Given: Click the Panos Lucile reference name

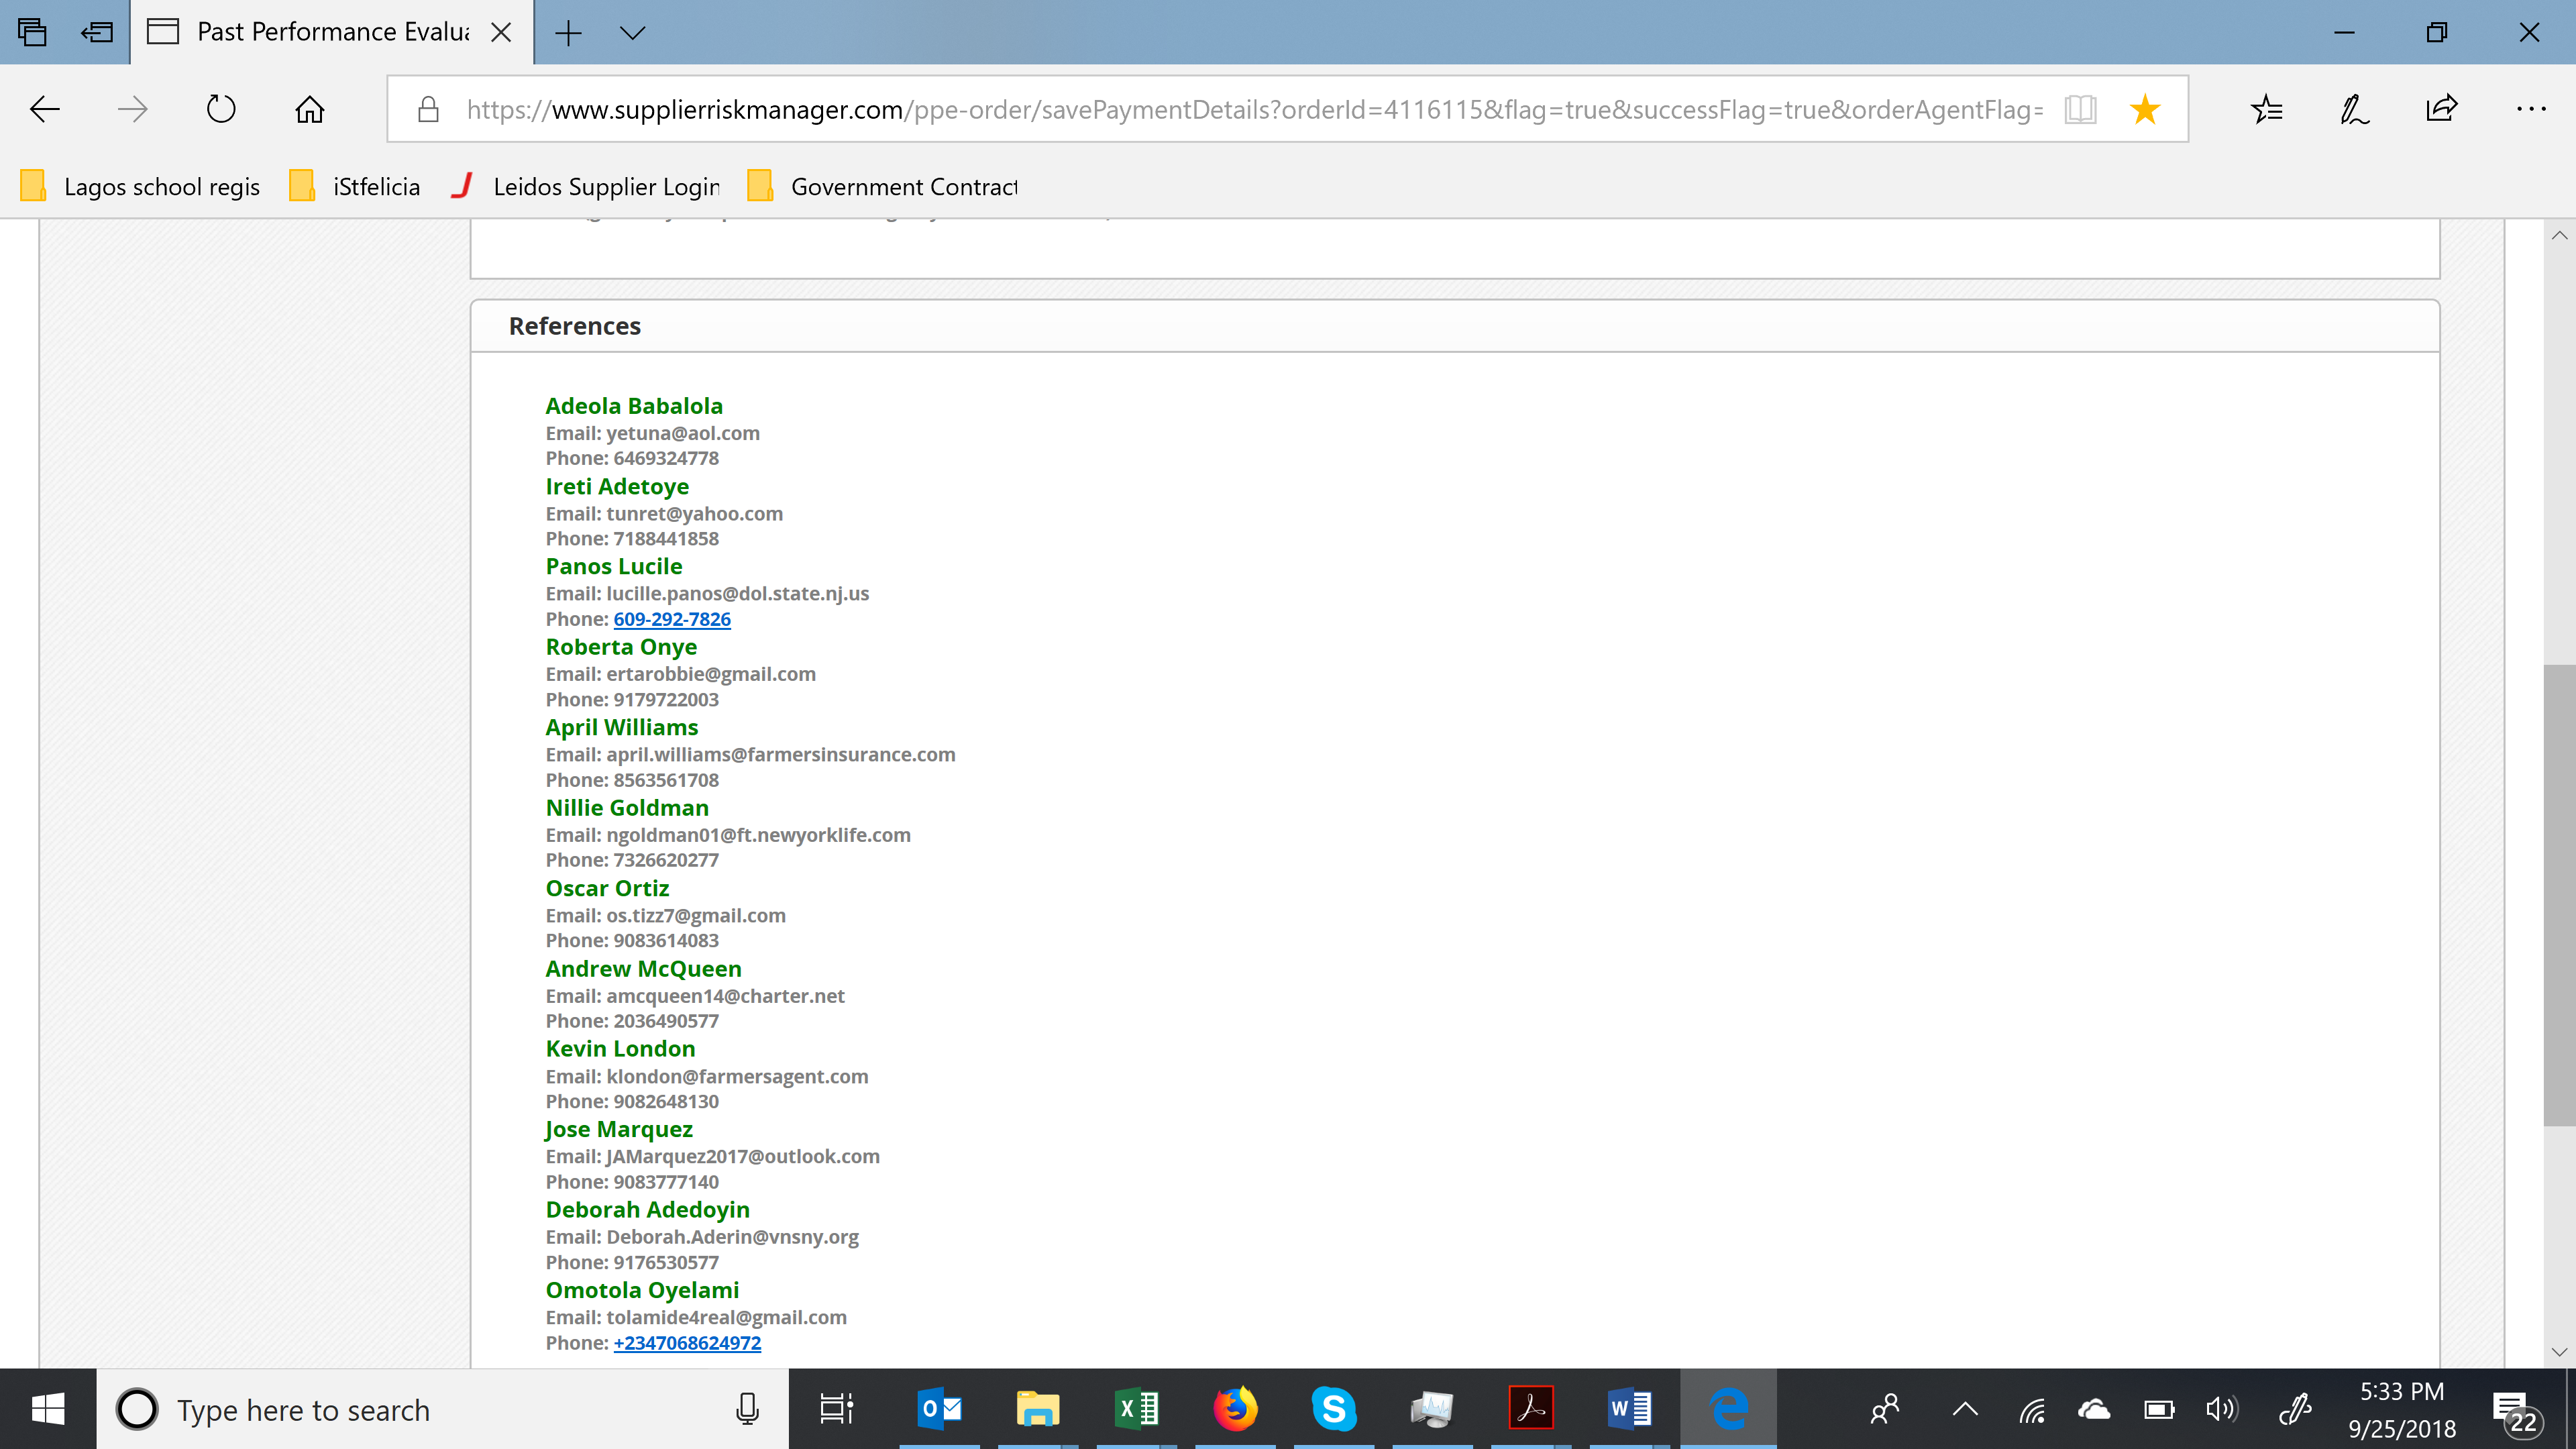Looking at the screenshot, I should 614,566.
